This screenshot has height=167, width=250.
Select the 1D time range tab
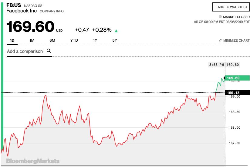click(x=12, y=40)
